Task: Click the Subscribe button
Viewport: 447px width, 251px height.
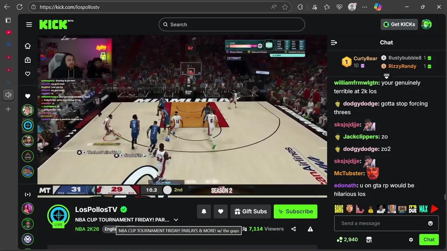Action: click(295, 211)
